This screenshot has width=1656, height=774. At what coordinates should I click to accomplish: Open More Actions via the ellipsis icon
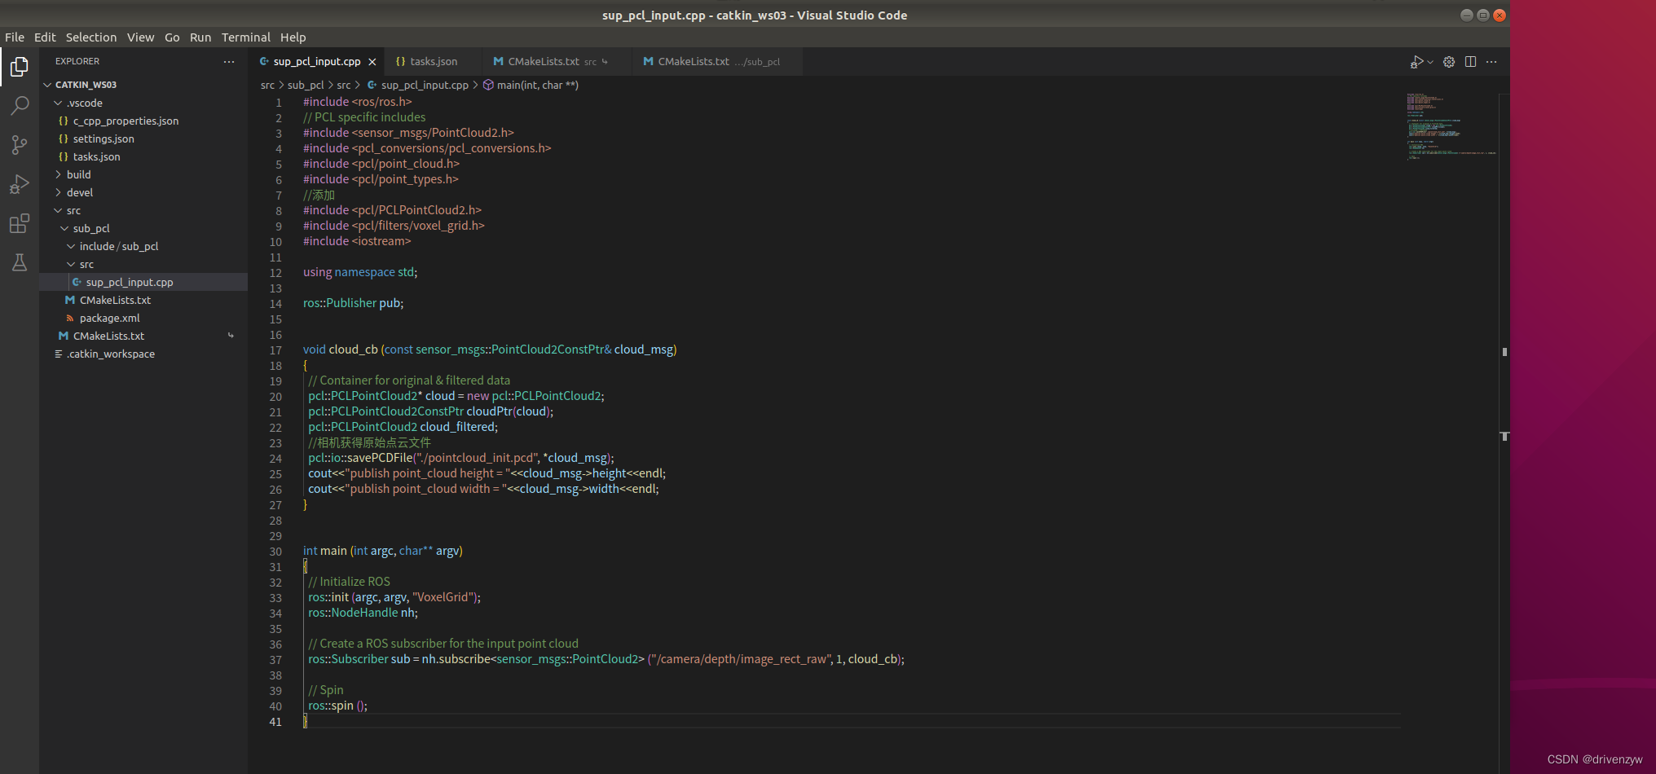click(1491, 61)
